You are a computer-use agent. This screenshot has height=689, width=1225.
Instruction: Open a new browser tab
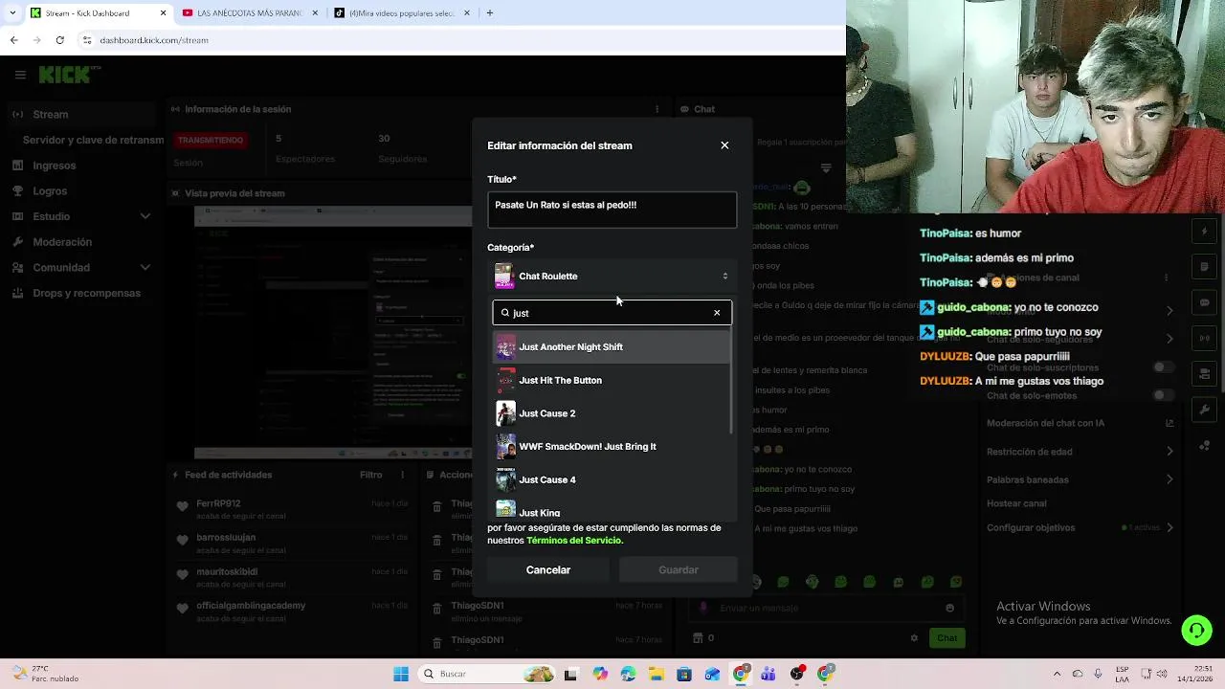pos(489,12)
